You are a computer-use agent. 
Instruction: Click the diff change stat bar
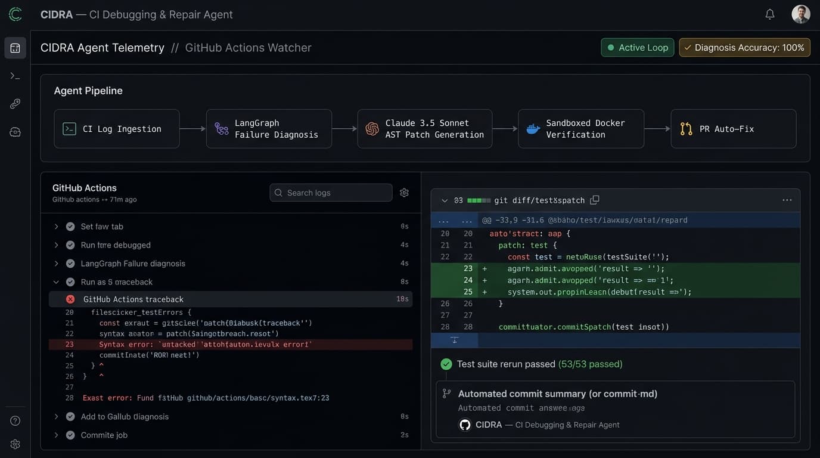[x=479, y=200]
